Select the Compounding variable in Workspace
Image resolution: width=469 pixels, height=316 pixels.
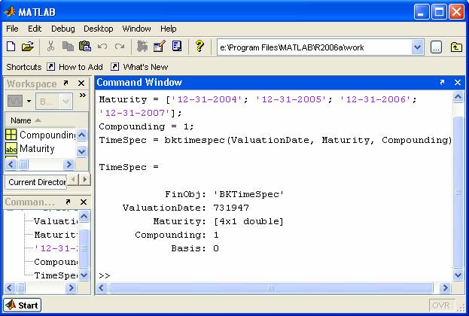pos(41,135)
